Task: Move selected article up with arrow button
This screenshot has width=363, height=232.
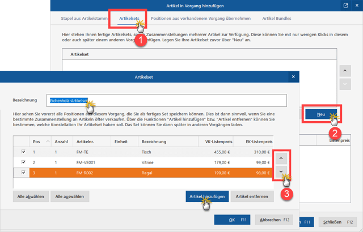Action: [x=282, y=158]
